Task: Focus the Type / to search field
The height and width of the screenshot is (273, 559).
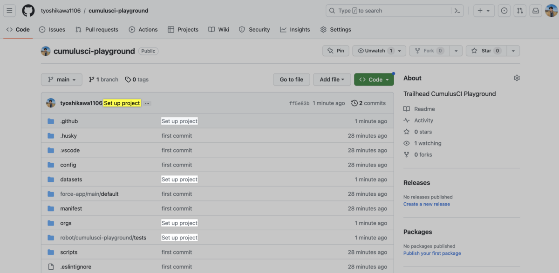Action: tap(389, 11)
